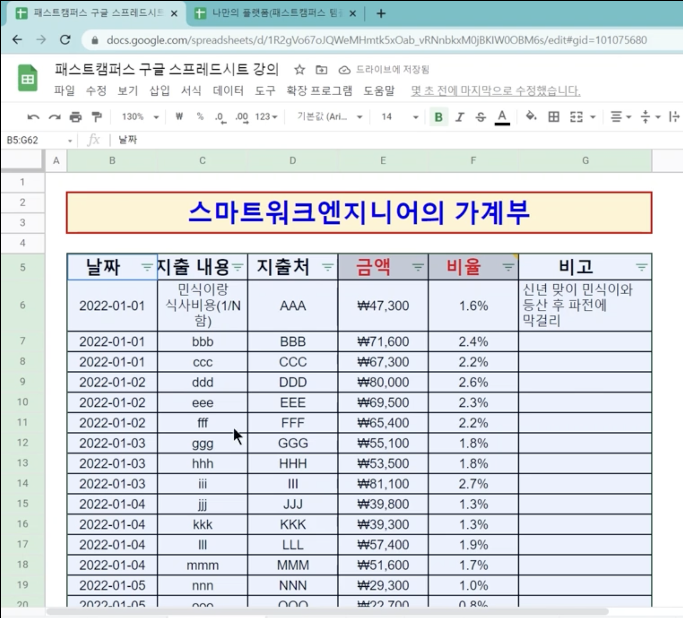Image resolution: width=683 pixels, height=618 pixels.
Task: Reload the browser page
Action: (65, 40)
